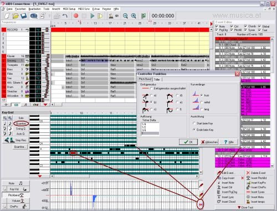
Task: Click OK in Controller Funktion dialog
Action: coord(188,142)
